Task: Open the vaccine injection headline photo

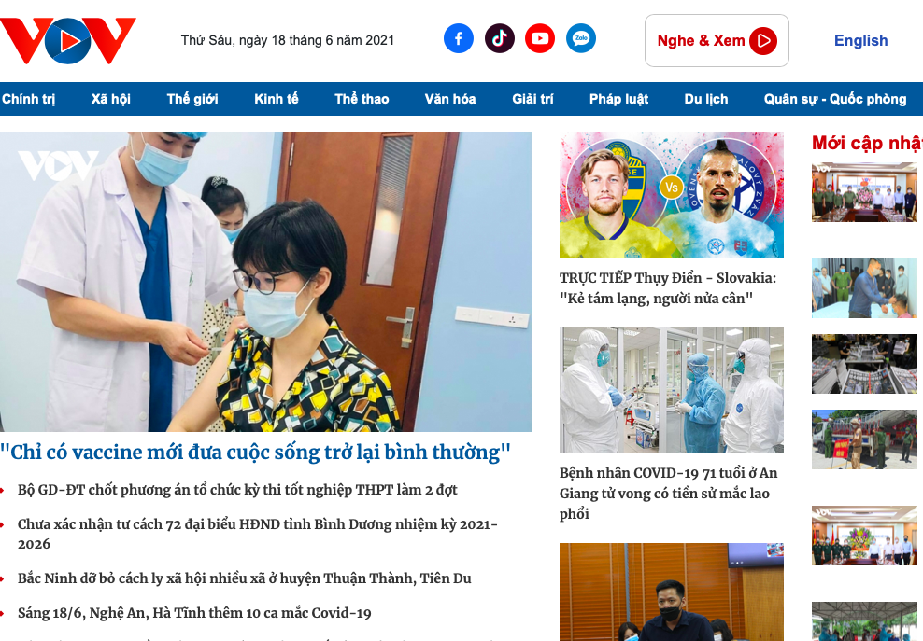Action: [x=265, y=282]
